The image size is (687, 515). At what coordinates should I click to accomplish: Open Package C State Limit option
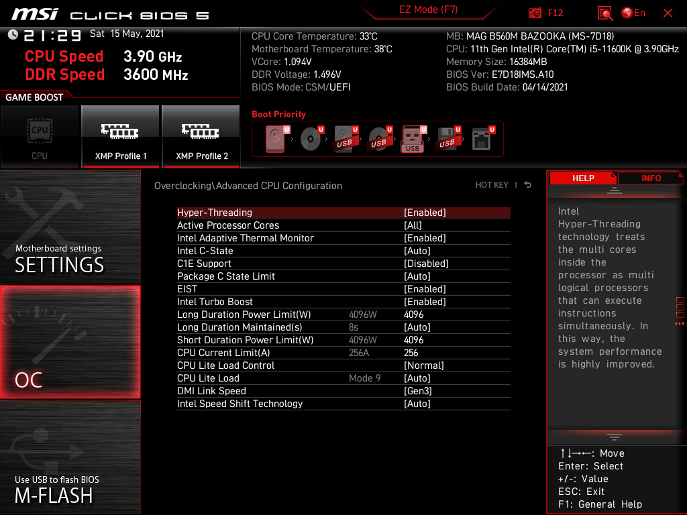click(343, 276)
